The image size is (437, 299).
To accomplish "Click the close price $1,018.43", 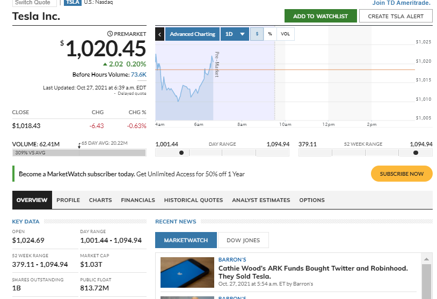I will [x=26, y=126].
